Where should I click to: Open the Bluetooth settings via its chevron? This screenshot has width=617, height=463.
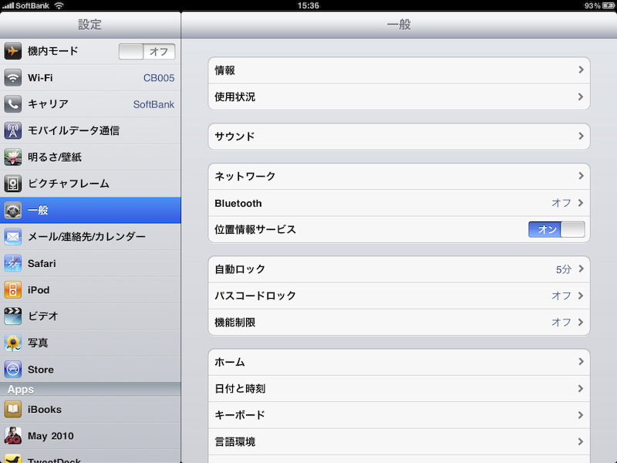pyautogui.click(x=584, y=202)
